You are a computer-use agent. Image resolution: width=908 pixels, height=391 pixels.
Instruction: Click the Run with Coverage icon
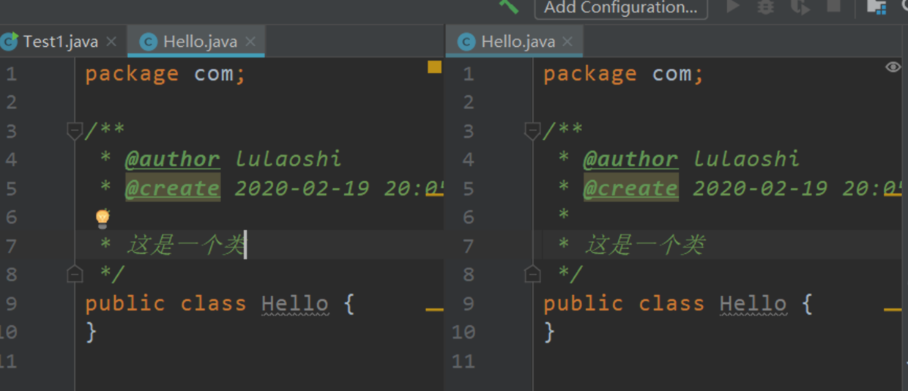(x=800, y=7)
